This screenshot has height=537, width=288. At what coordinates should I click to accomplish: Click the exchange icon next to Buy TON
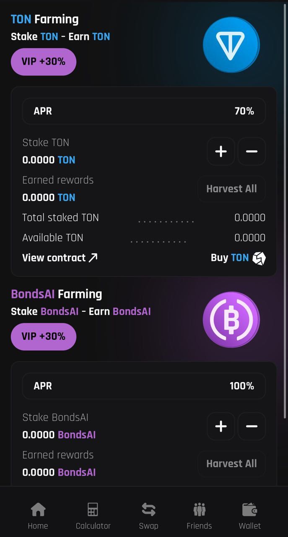tap(260, 258)
